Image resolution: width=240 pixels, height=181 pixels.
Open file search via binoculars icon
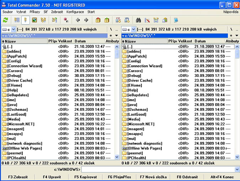139,20
